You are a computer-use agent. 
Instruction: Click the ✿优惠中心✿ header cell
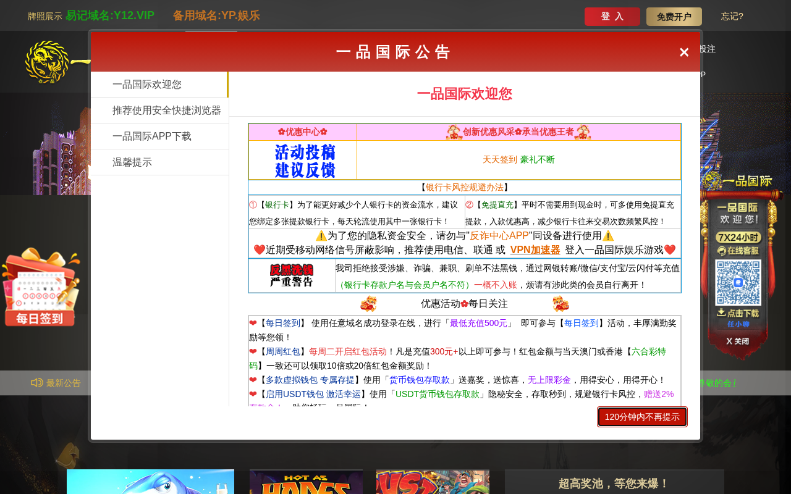click(303, 132)
